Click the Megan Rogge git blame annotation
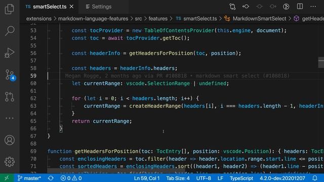 [177, 76]
